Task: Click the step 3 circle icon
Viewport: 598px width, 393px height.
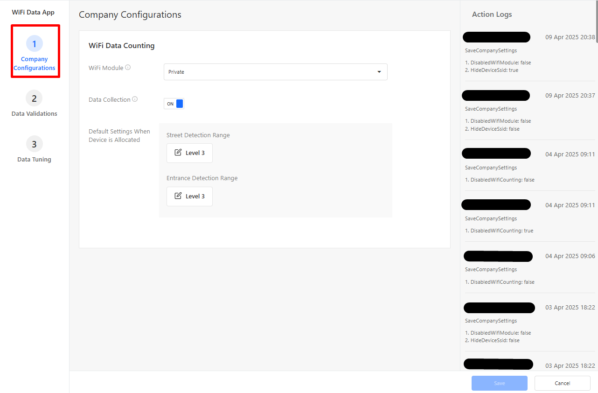Action: (x=34, y=144)
